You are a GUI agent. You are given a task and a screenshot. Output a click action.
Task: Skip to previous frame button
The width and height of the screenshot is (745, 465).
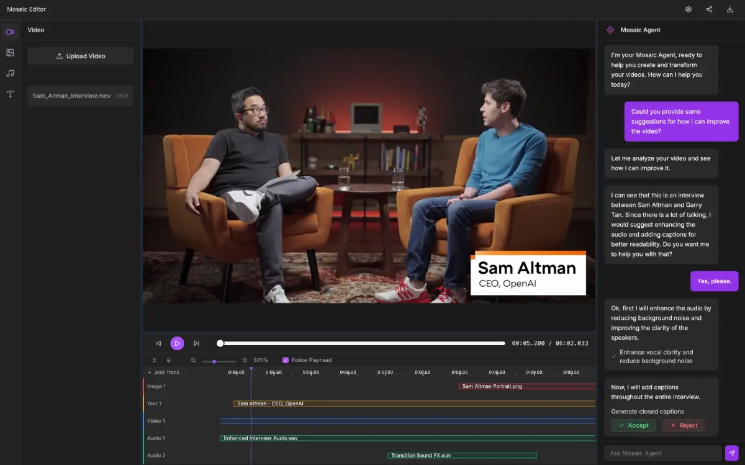(158, 343)
